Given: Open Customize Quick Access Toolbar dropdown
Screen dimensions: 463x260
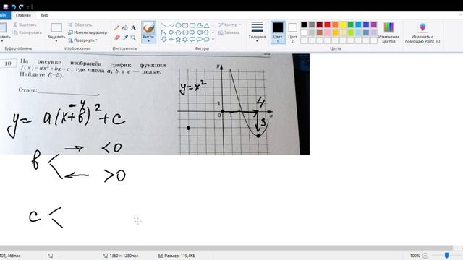Looking at the screenshot, I should click(27, 6).
